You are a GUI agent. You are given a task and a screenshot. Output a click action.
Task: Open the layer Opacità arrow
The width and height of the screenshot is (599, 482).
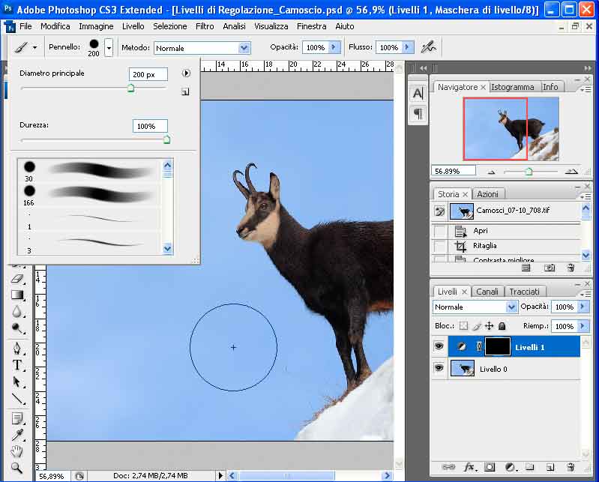pyautogui.click(x=583, y=307)
